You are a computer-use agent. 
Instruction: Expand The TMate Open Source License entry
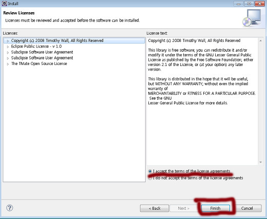coord(8,64)
